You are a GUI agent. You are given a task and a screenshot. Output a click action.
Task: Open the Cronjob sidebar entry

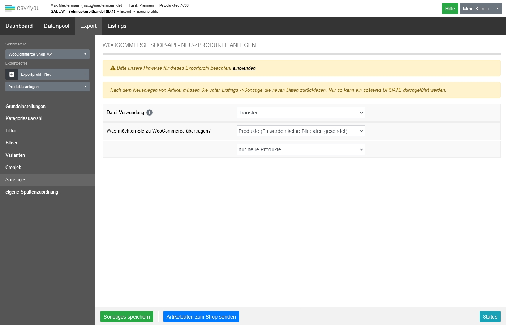[x=13, y=168]
